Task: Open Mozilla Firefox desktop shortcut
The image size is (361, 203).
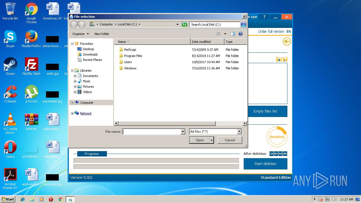Action: (31, 39)
